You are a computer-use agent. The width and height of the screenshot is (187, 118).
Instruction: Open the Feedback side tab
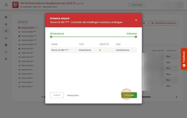(x=184, y=59)
